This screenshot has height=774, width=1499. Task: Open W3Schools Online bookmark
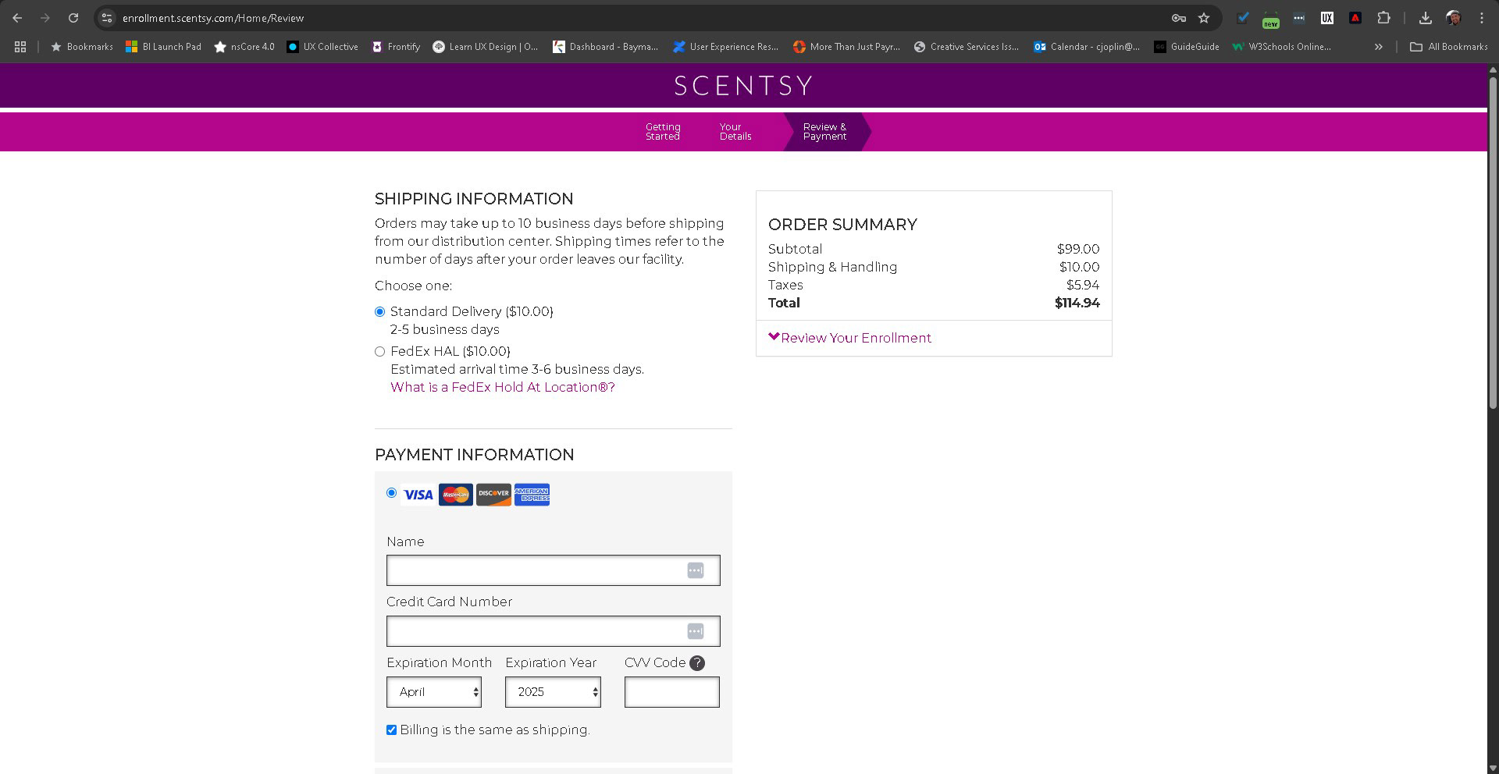[x=1281, y=47]
